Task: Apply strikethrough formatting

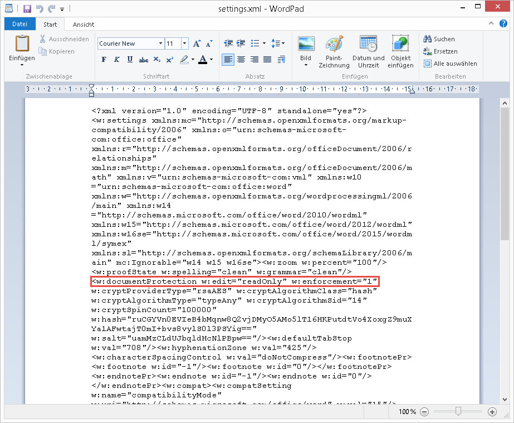Action: click(x=143, y=60)
